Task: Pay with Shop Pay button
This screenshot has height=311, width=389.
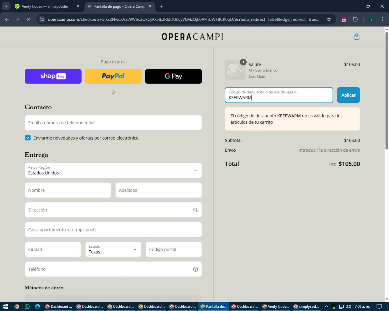Action: coord(53,76)
